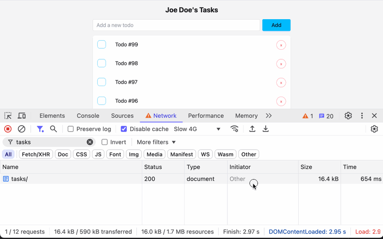This screenshot has height=239, width=383.
Task: Open network search magnifier
Action: coord(54,129)
